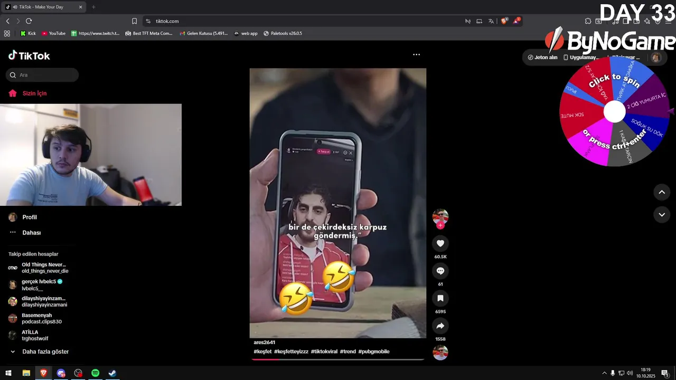Click the center of the spin wheel

click(614, 111)
